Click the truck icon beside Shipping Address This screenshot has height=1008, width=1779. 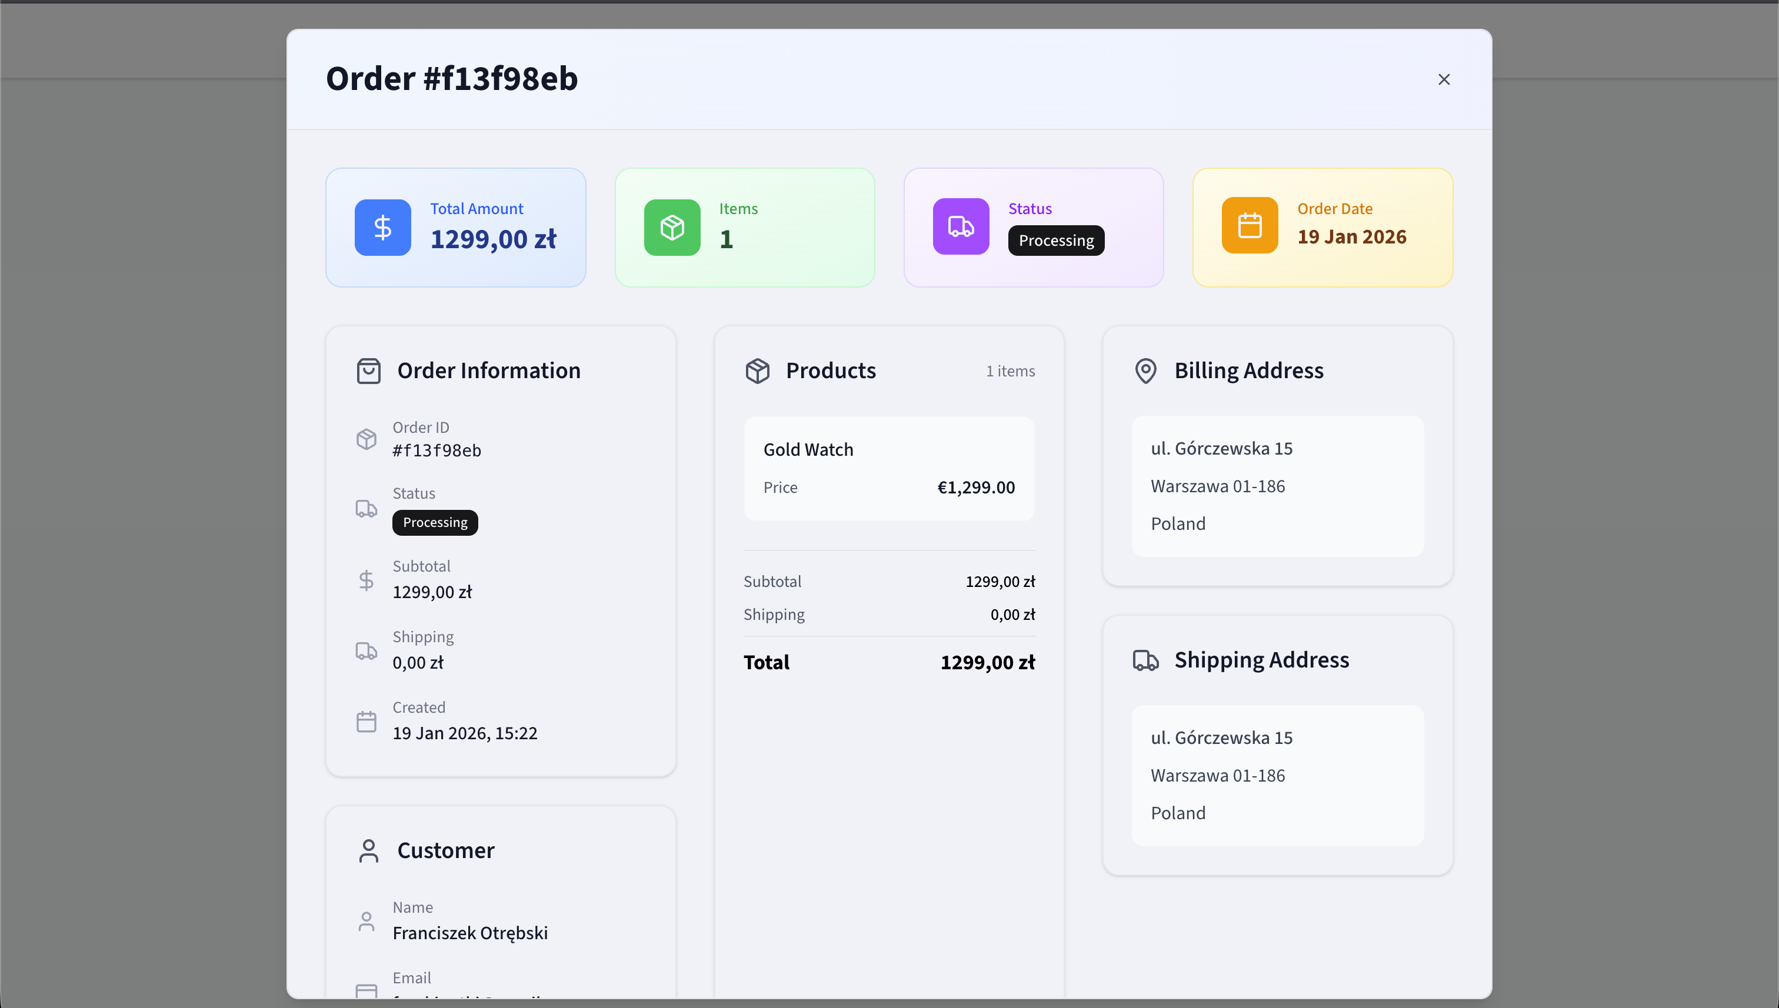click(1145, 660)
